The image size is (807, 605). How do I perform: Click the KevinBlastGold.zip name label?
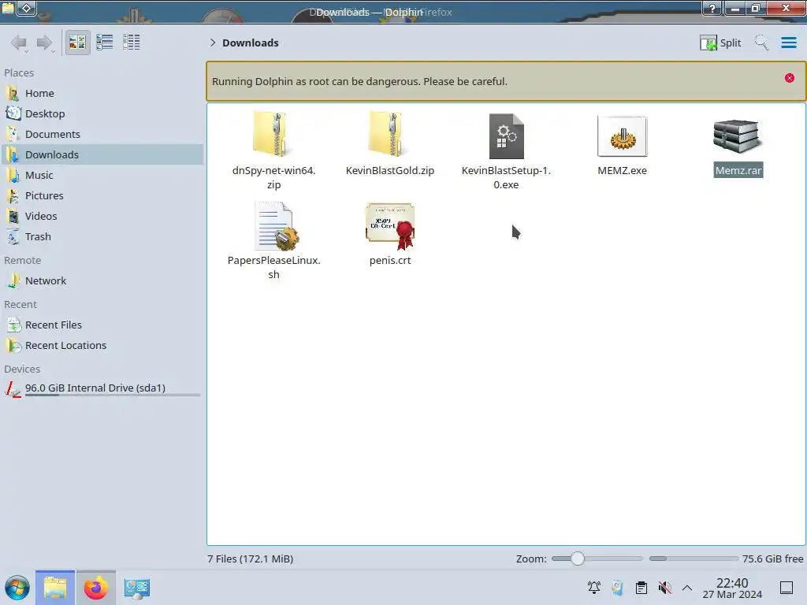(389, 170)
